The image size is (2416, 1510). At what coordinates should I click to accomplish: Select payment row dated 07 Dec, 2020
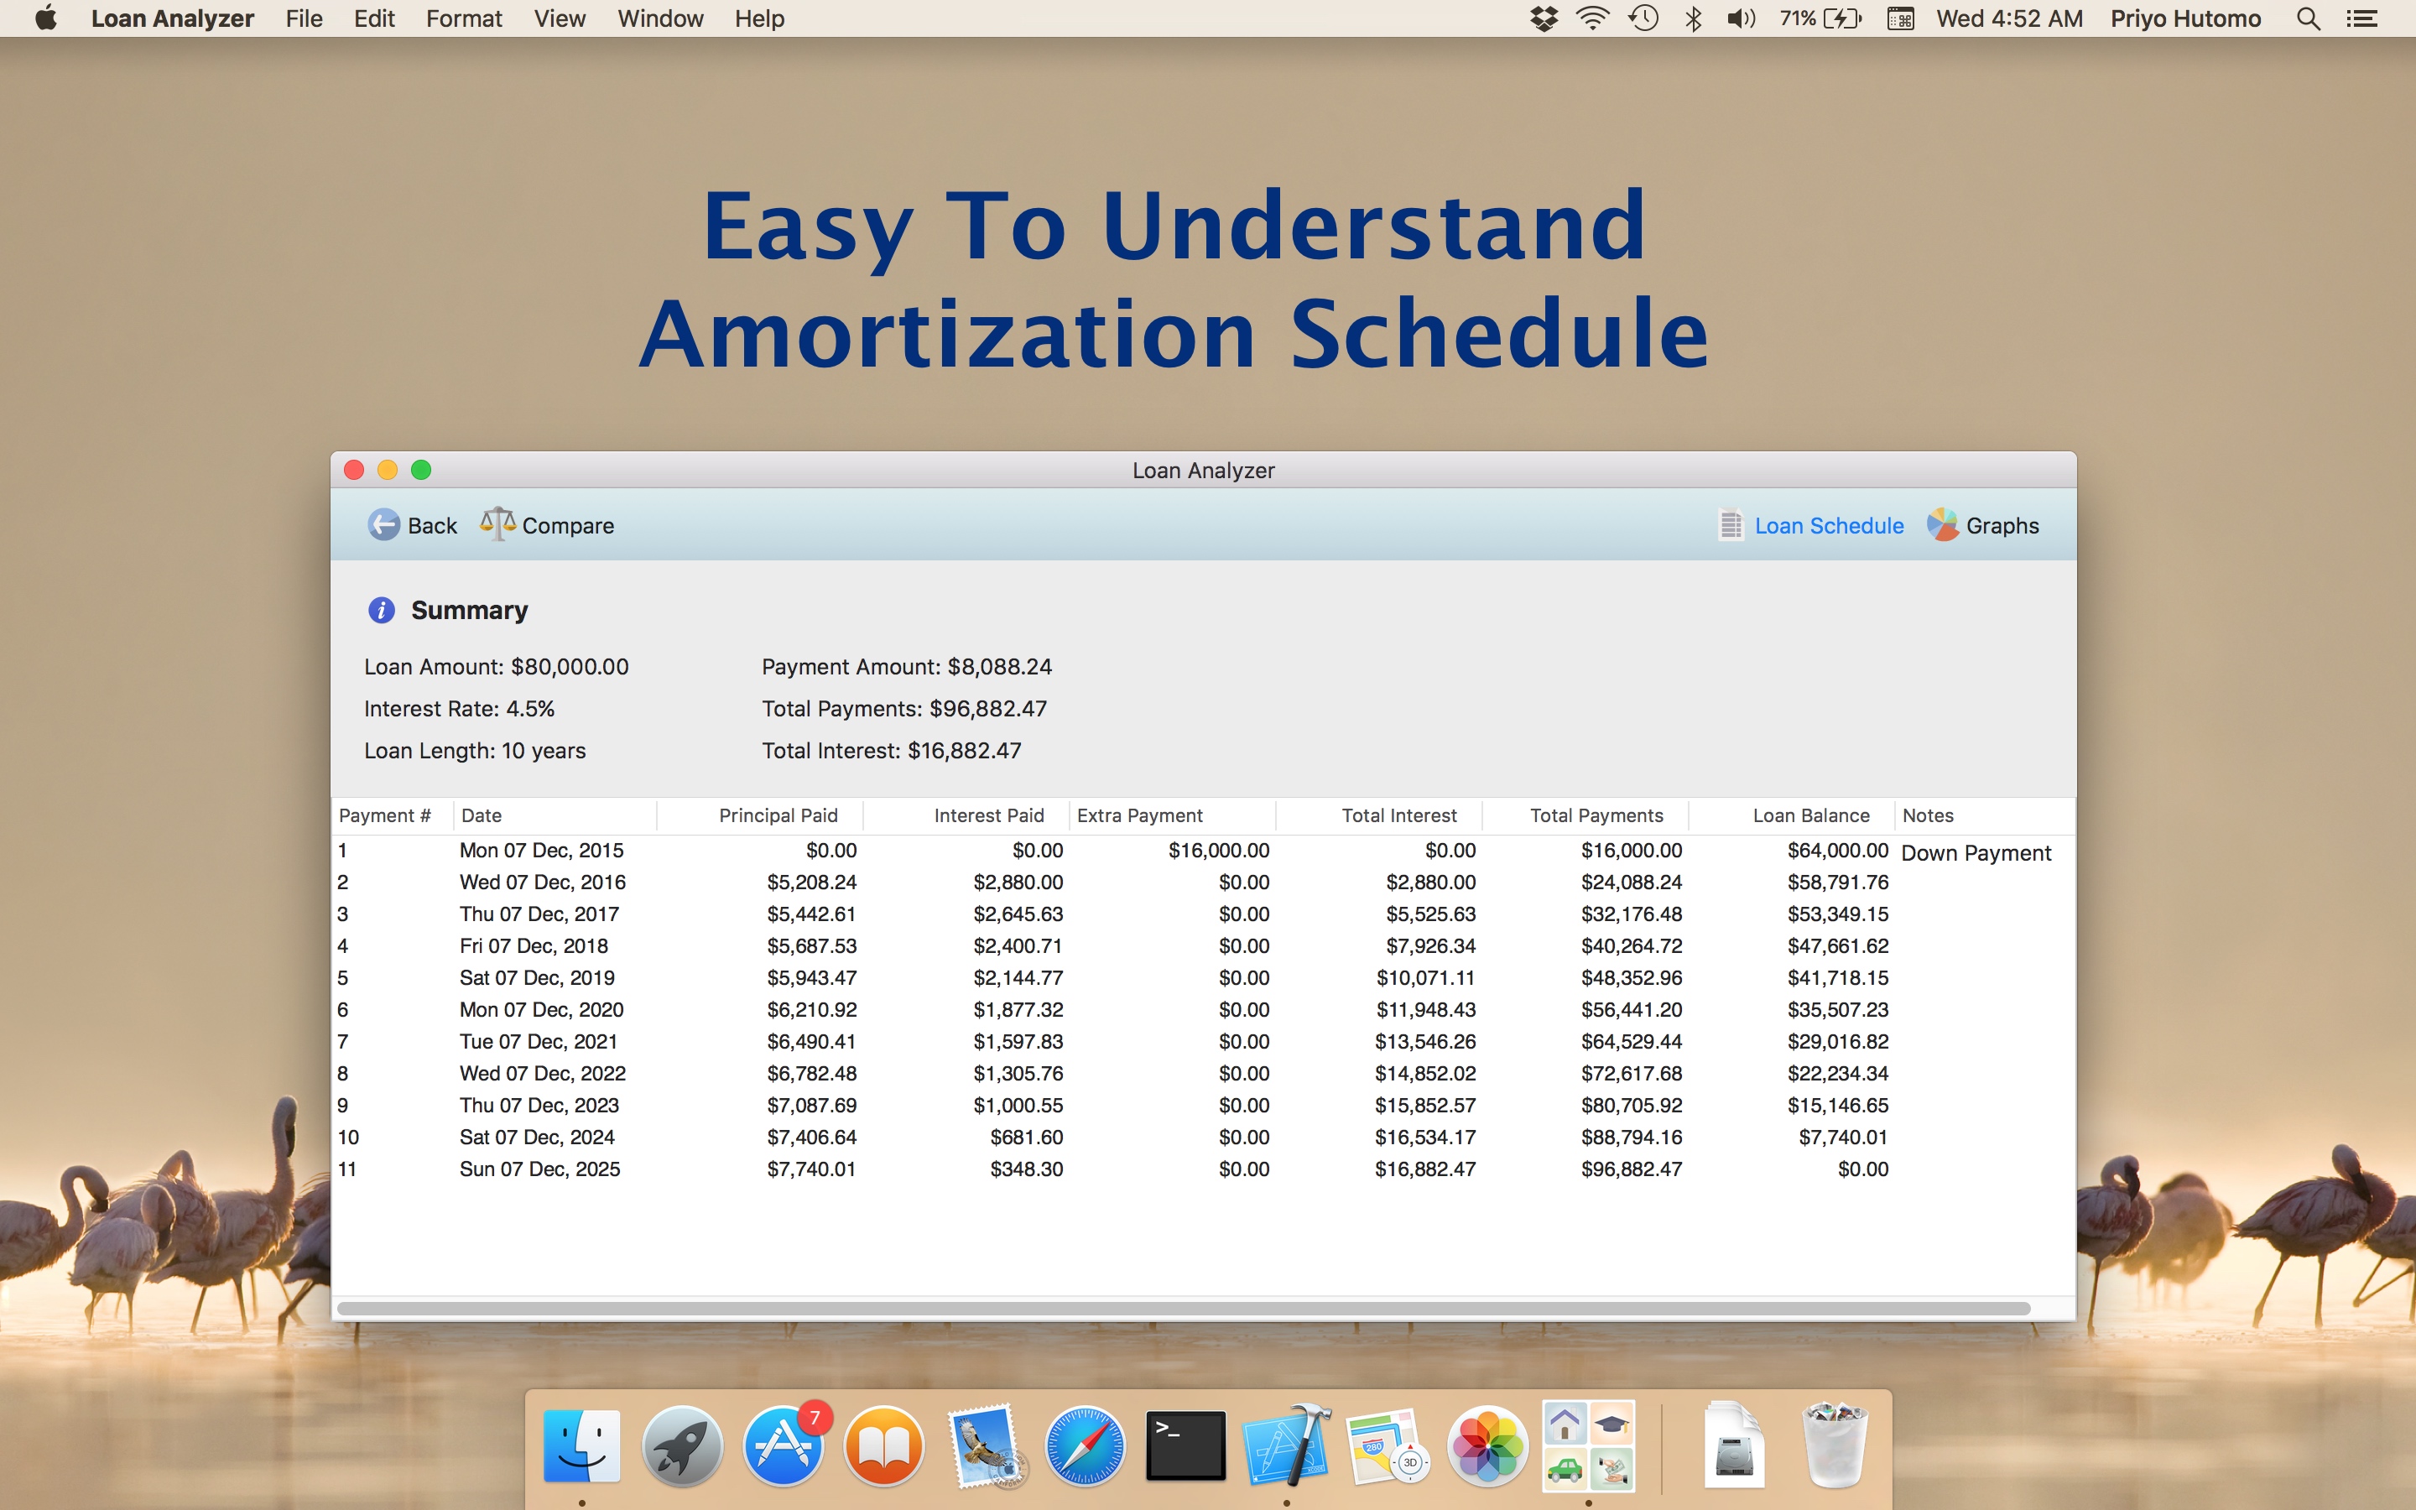pyautogui.click(x=541, y=1010)
